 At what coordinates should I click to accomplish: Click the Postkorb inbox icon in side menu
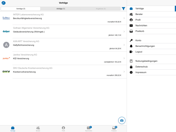[131, 31]
